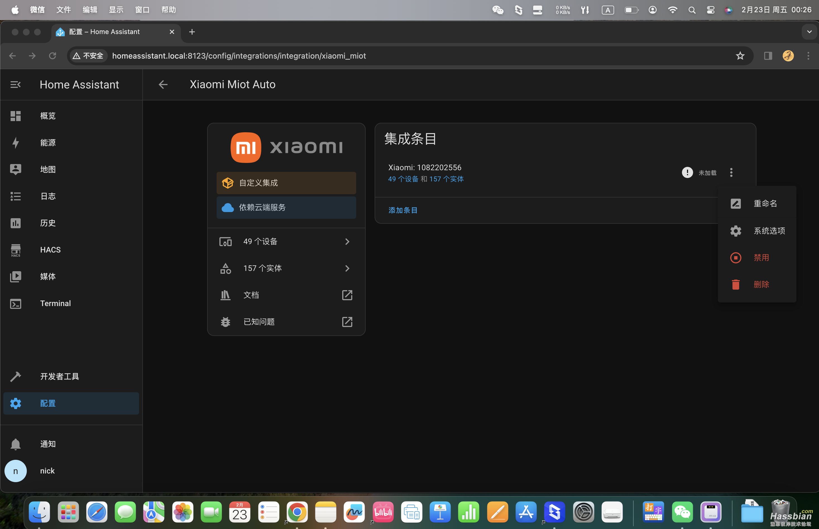
Task: Click the 添加条目 add entry button
Action: (403, 210)
